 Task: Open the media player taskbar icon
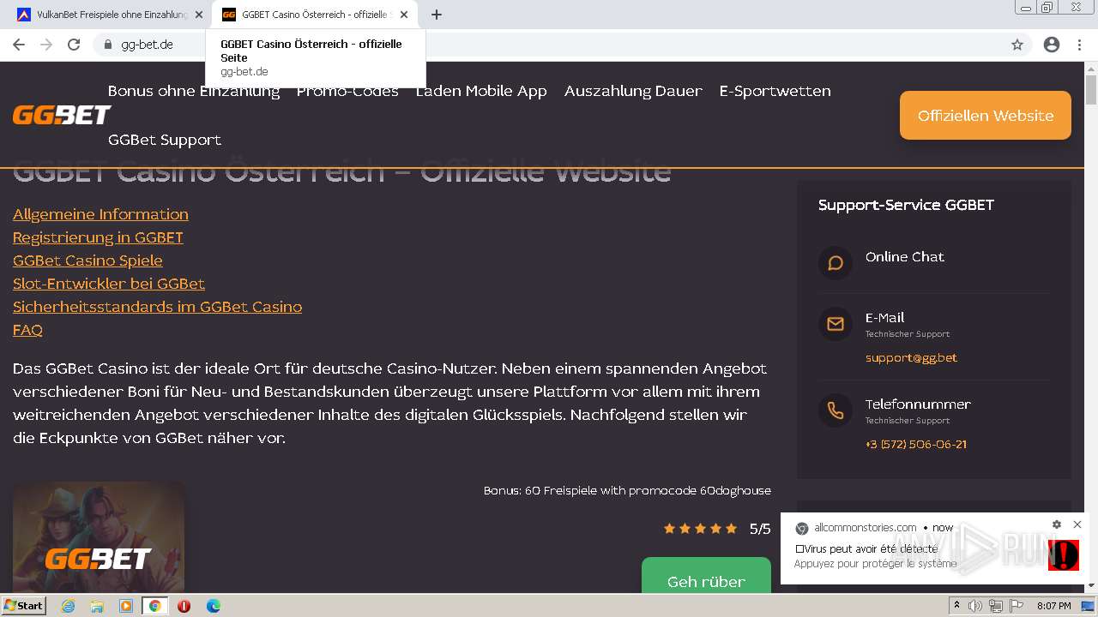pyautogui.click(x=126, y=606)
